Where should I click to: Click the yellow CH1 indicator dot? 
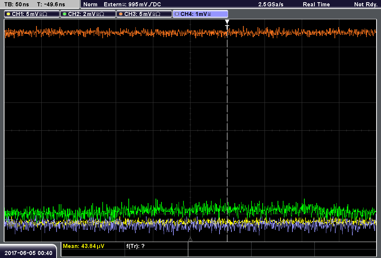click(8, 14)
